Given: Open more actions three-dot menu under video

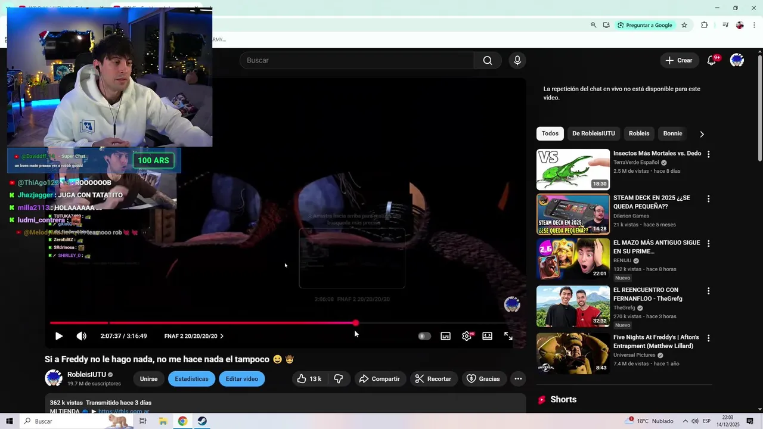Looking at the screenshot, I should (x=518, y=379).
